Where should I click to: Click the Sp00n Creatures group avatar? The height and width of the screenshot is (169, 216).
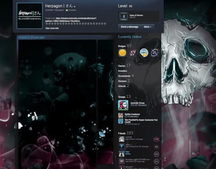pyautogui.click(x=121, y=116)
